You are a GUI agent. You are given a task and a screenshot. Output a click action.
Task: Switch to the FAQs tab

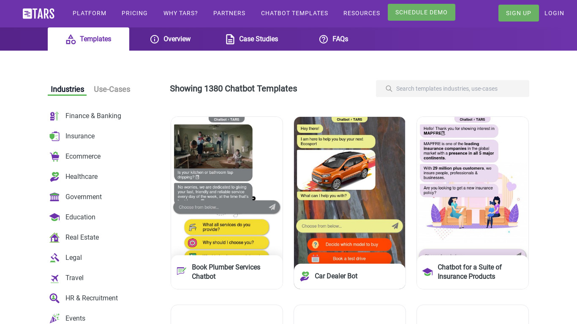334,39
